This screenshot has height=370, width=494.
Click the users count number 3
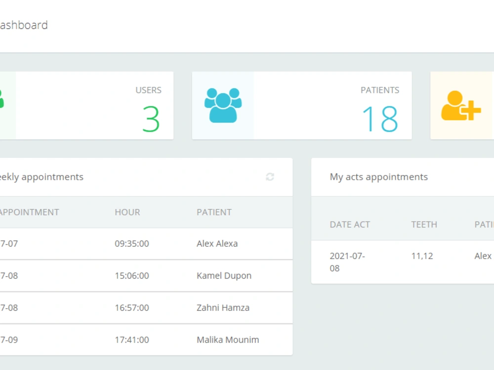pos(151,119)
